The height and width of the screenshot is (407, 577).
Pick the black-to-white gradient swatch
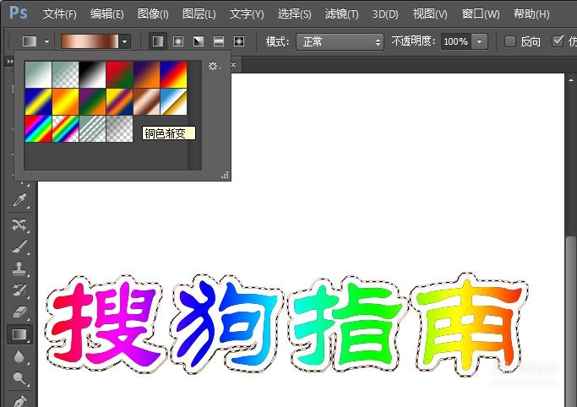click(x=92, y=74)
